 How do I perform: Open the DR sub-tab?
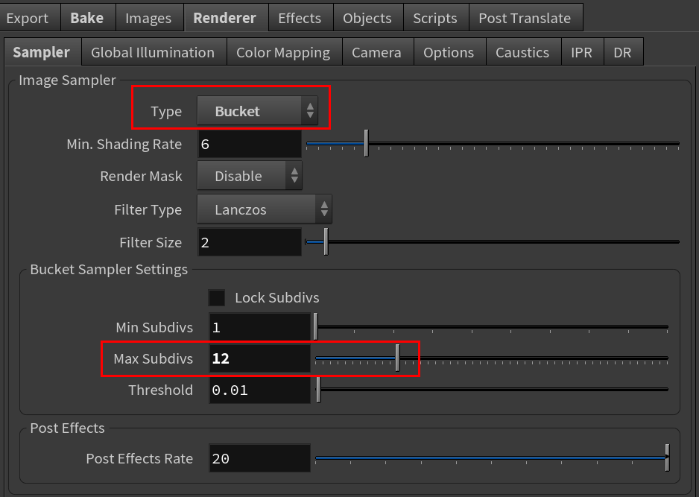coord(623,52)
